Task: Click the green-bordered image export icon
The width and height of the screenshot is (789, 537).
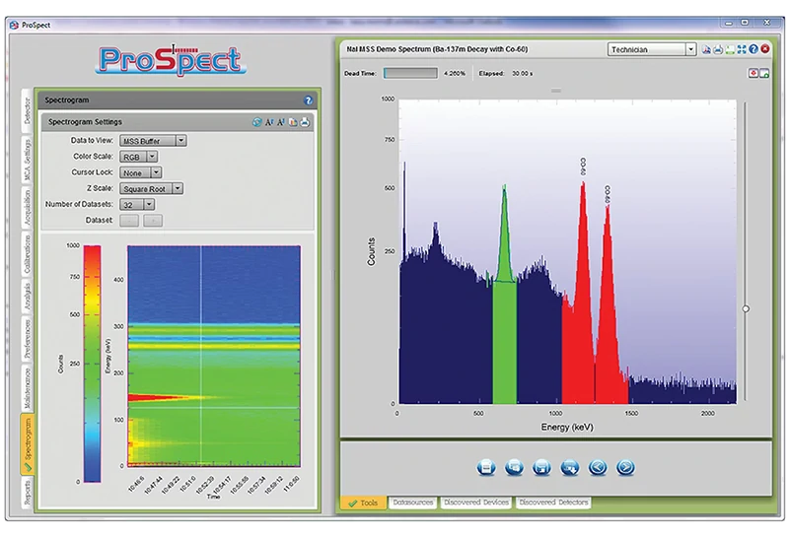Action: point(730,49)
